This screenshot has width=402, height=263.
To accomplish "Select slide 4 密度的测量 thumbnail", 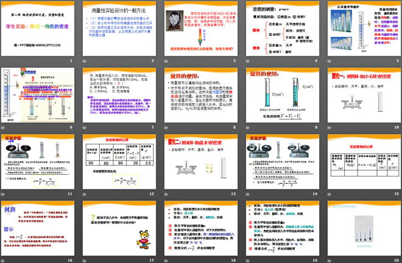I will click(283, 29).
